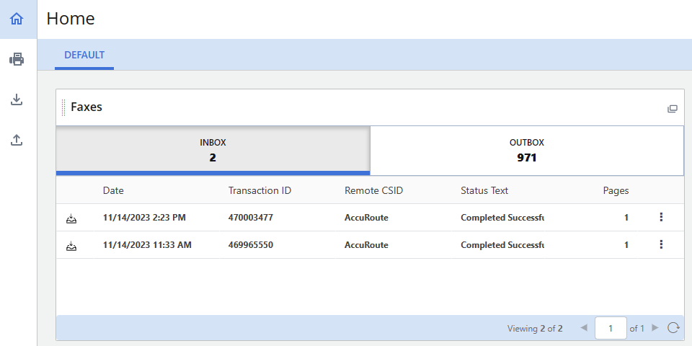Open the upload icon in sidebar
This screenshot has width=692, height=346.
point(17,141)
